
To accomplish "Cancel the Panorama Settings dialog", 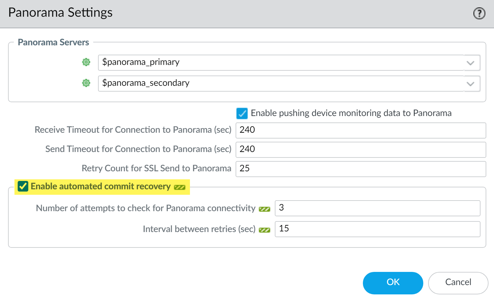I will 458,283.
